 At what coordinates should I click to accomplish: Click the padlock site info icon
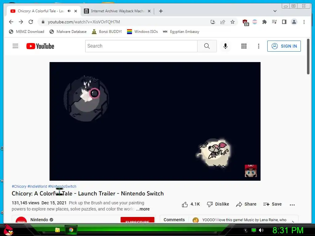[x=43, y=22]
